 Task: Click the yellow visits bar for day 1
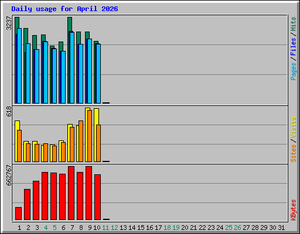[x=16, y=141]
